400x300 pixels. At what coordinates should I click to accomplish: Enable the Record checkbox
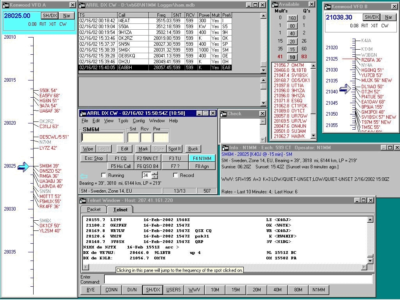[x=175, y=175]
